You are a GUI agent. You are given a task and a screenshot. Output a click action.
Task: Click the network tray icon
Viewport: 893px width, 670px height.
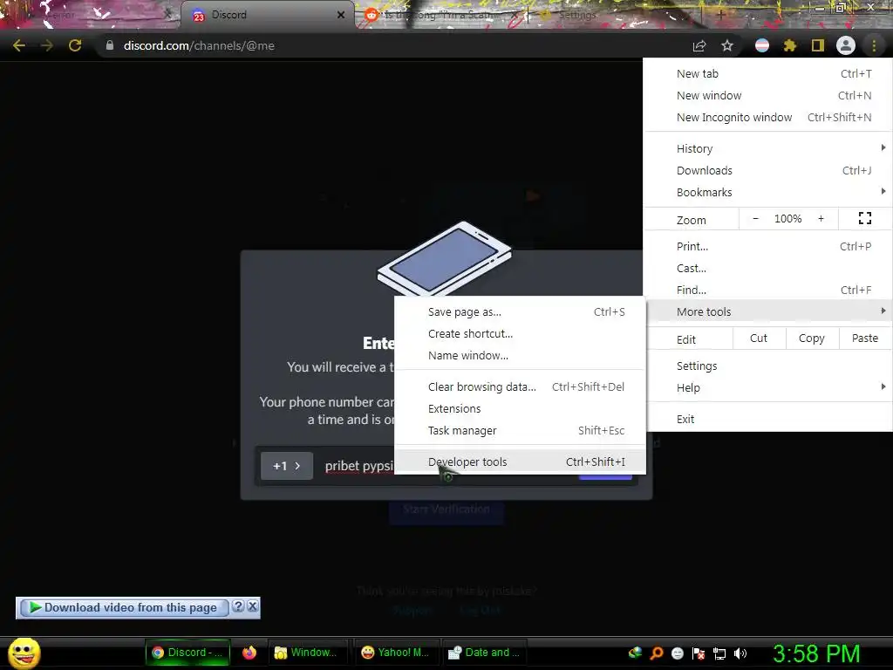[x=719, y=653]
